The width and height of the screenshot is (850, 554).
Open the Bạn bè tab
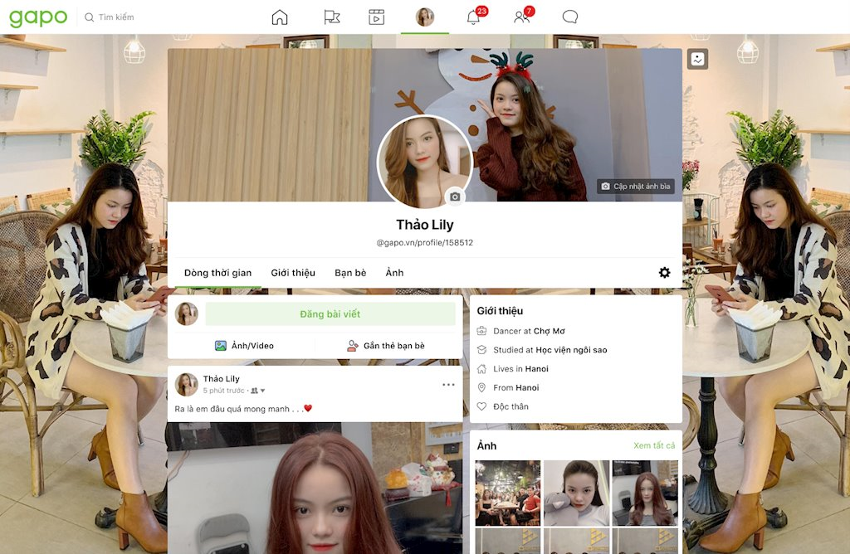click(x=350, y=272)
